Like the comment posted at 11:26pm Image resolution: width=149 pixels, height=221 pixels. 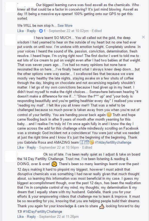tap(20, 217)
